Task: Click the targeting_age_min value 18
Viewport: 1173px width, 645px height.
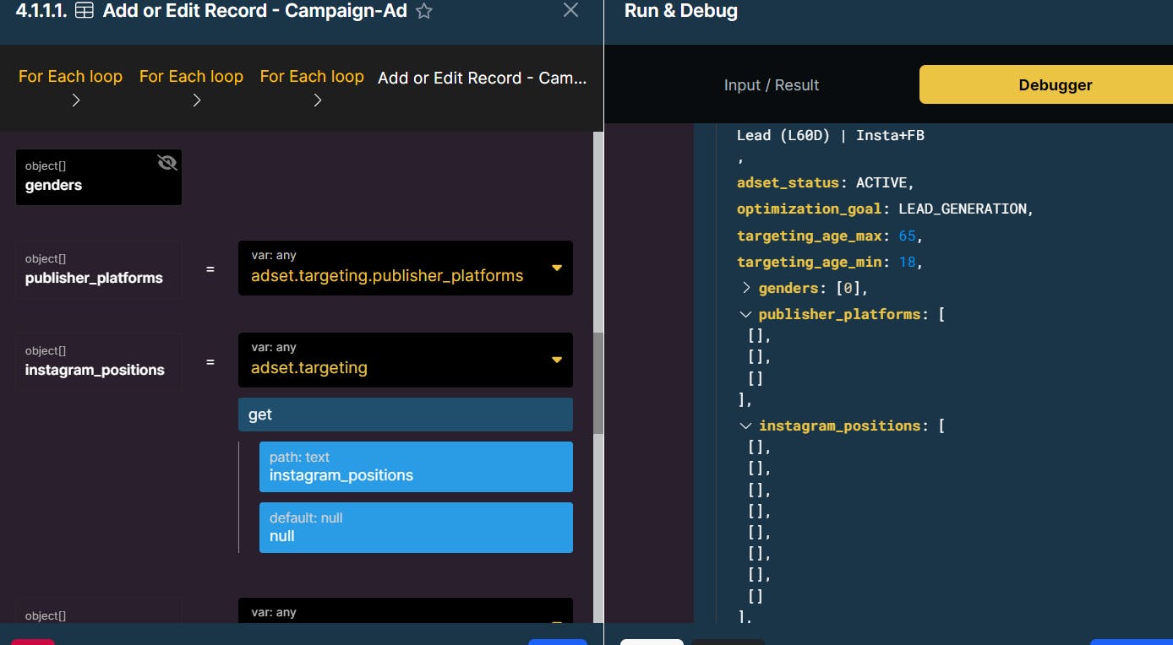Action: click(x=907, y=262)
